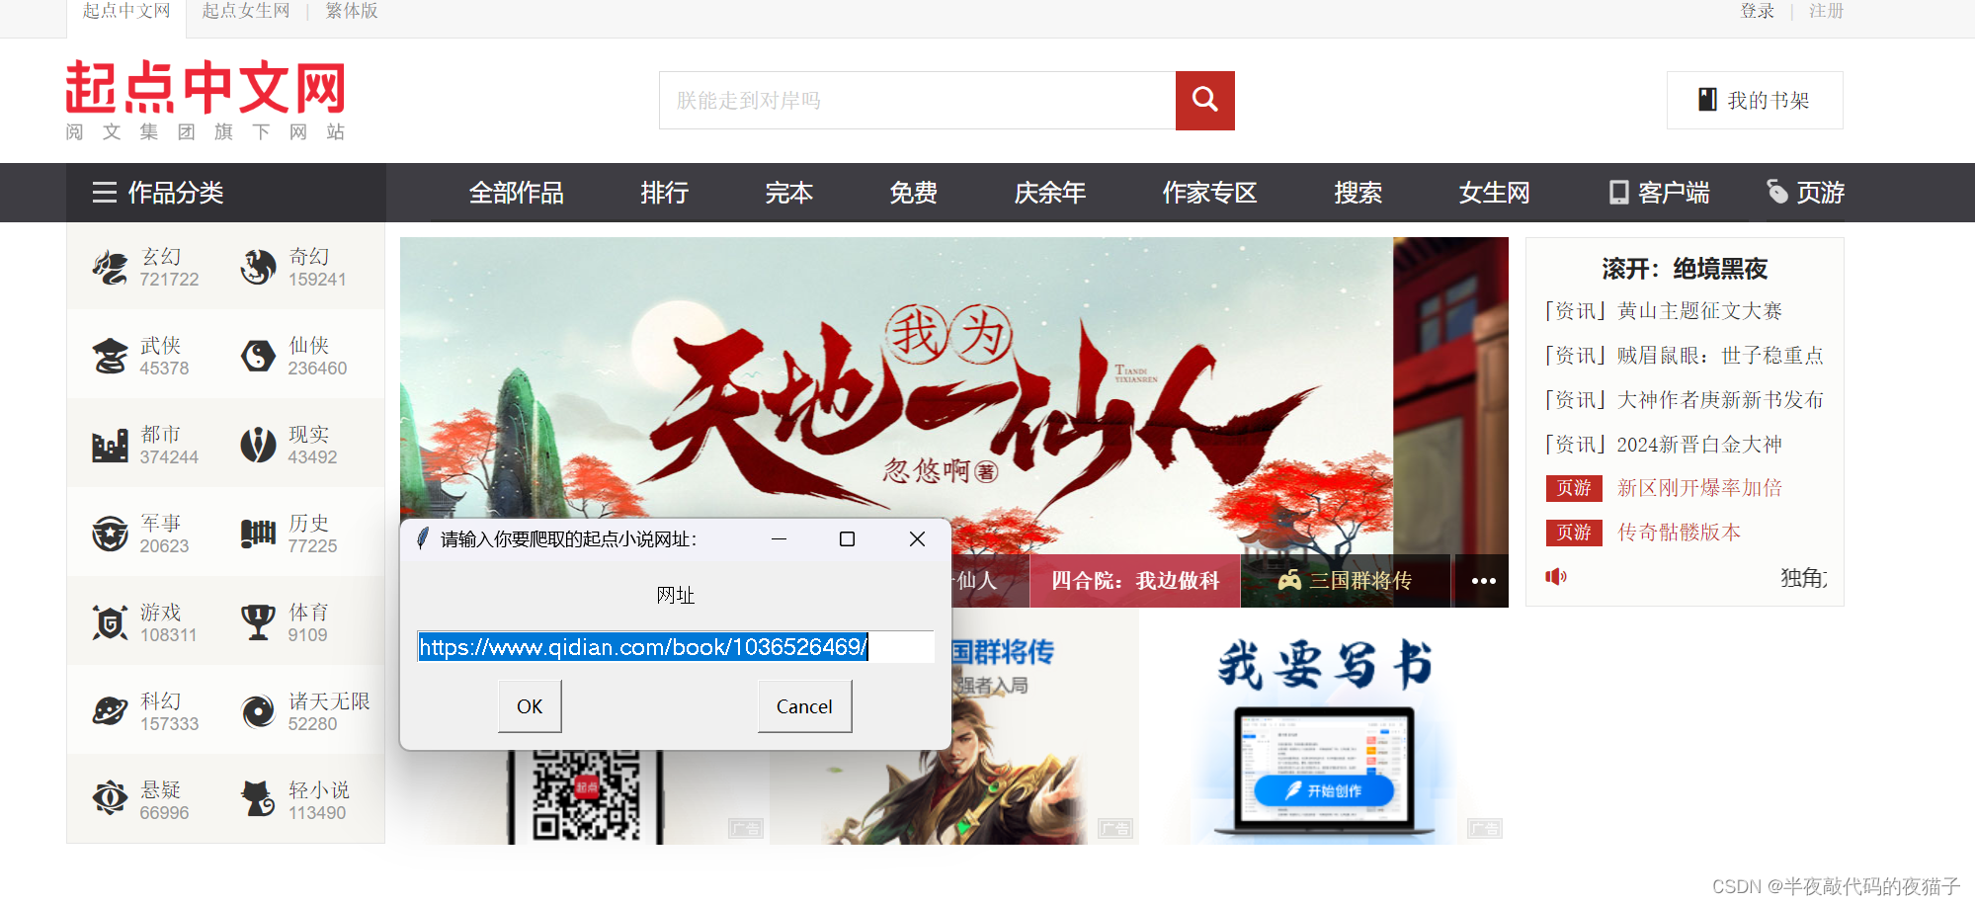Open the 搜索 nav item
The width and height of the screenshot is (1975, 905).
(x=1358, y=193)
